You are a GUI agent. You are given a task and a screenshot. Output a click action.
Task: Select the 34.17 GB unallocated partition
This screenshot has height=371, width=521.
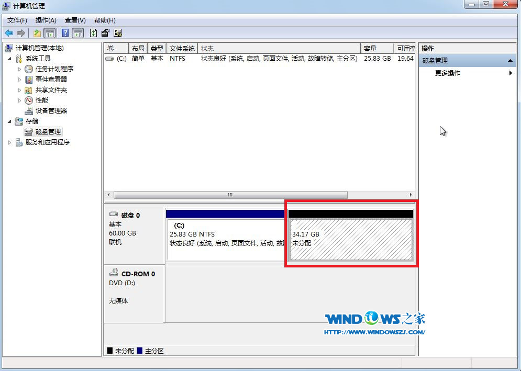click(351, 239)
